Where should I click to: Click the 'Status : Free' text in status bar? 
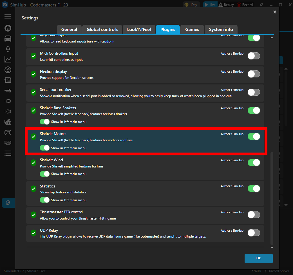(36, 271)
